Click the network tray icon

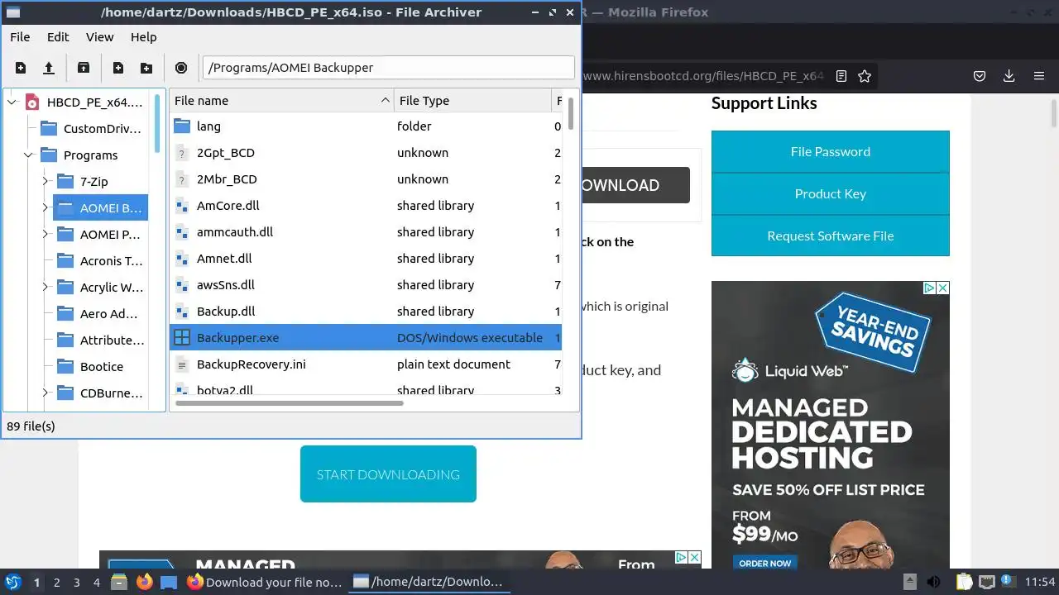coord(986,582)
